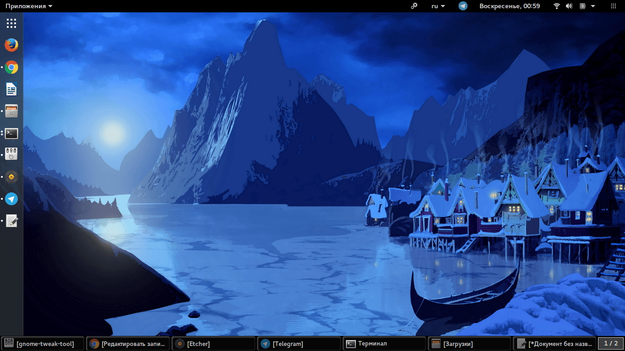Open GNOME Tweak Tool from the dock

pos(11,154)
